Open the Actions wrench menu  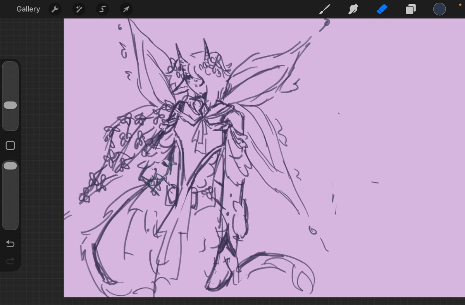point(55,9)
